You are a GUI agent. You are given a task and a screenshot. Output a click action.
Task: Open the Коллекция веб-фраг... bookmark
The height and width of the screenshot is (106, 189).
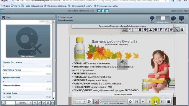pos(80,6)
